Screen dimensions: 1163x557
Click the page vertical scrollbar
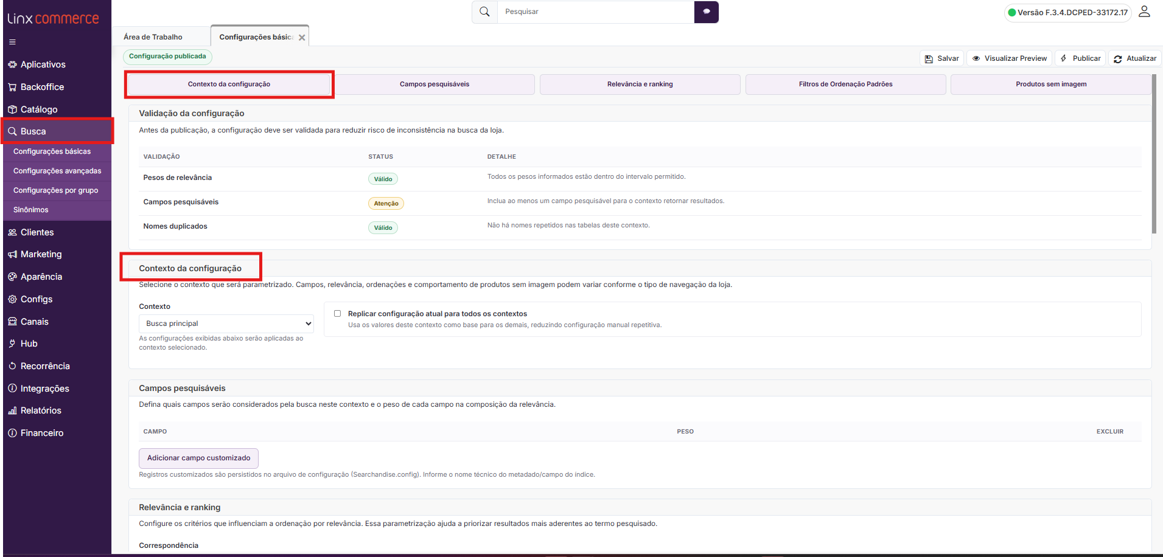[x=1154, y=154]
